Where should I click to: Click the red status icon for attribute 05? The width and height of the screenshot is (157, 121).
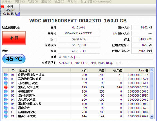(x=6, y=87)
